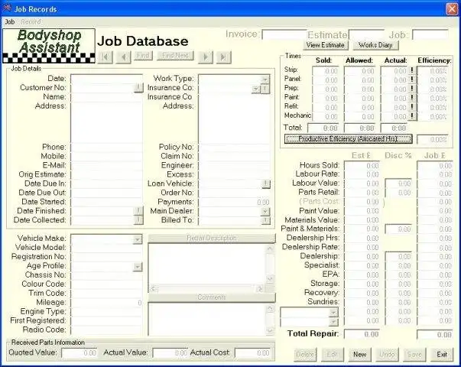Screen dimensions: 461x367
Task: Click the Bodyshop Assistant logo
Action: coord(49,46)
